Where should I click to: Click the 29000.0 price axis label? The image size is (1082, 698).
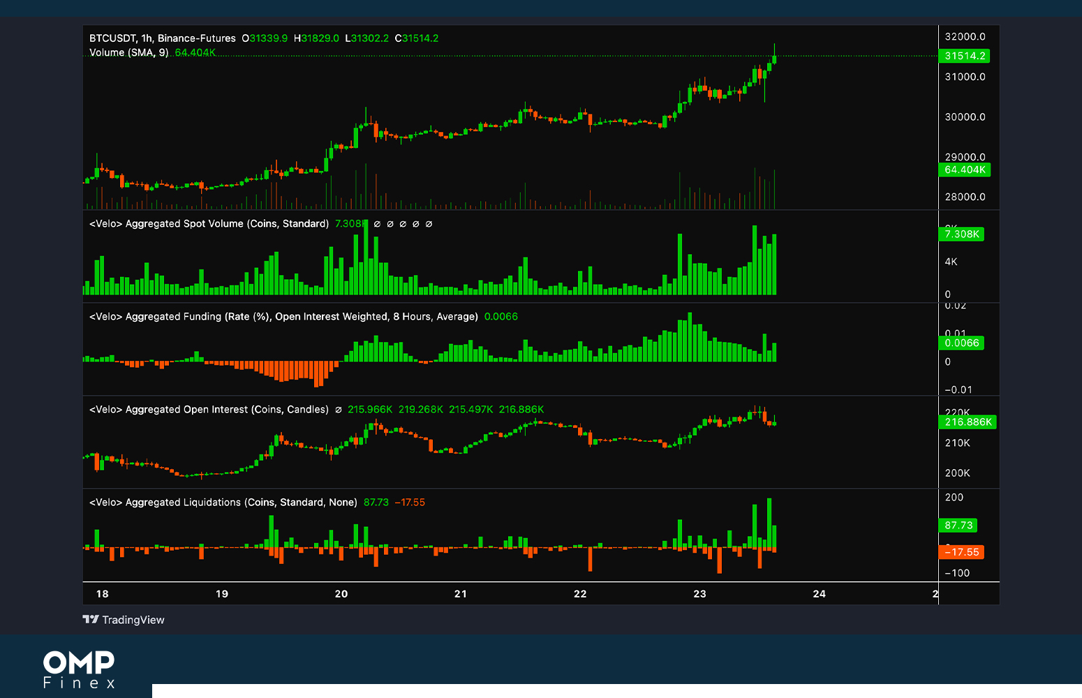click(x=965, y=156)
